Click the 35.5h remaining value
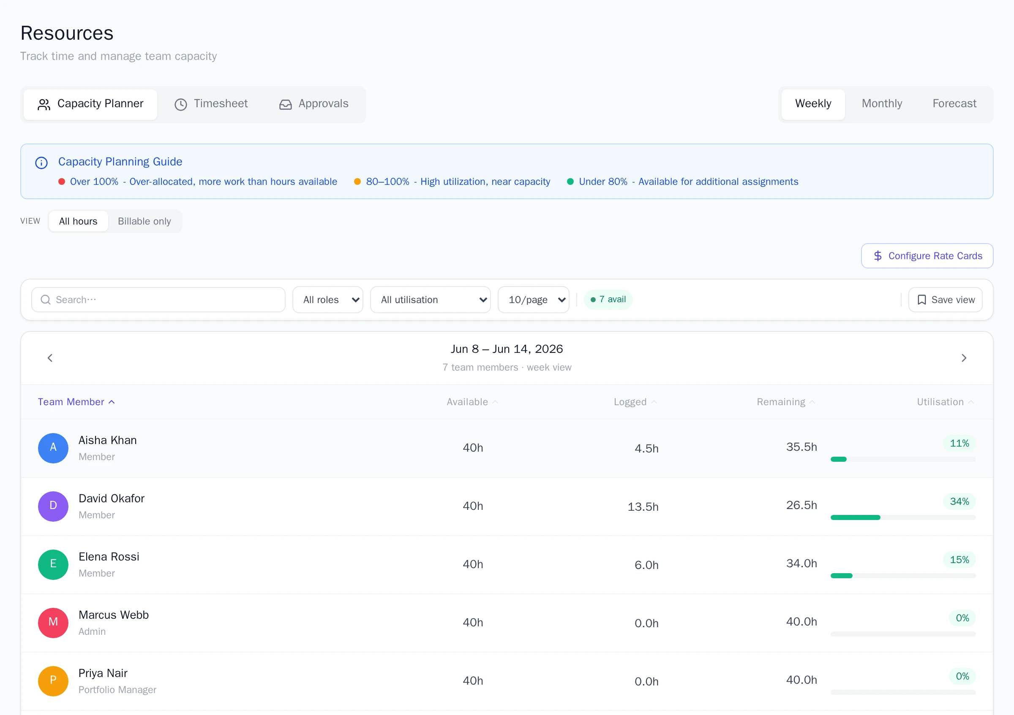Screen dimensions: 1014x715 click(x=801, y=447)
